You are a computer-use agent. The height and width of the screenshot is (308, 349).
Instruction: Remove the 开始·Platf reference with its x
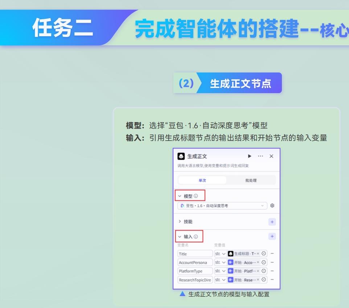258,271
